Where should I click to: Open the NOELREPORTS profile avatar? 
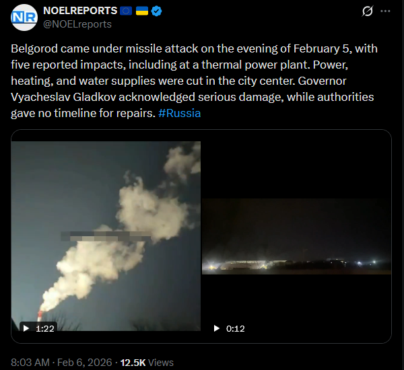[x=24, y=17]
